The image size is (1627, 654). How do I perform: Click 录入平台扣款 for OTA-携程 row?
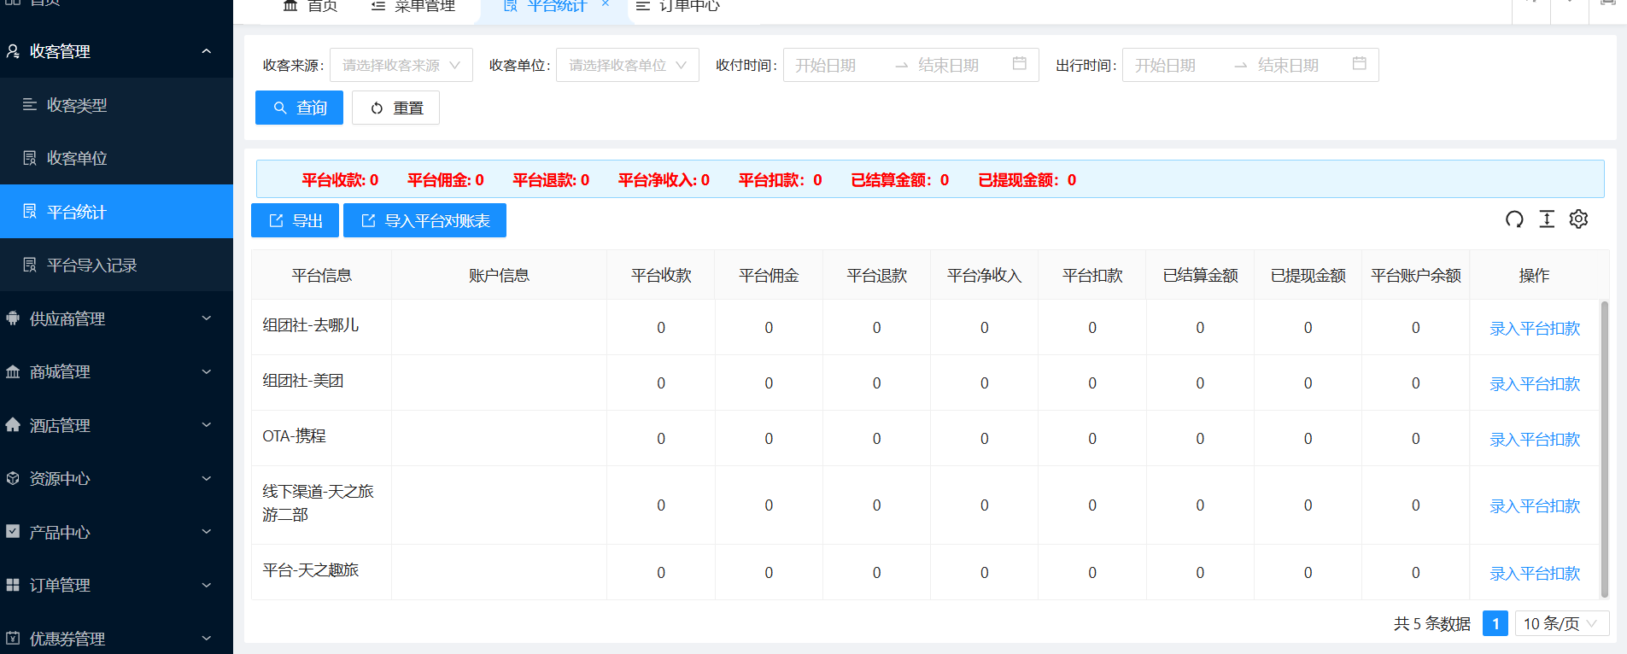(1534, 439)
